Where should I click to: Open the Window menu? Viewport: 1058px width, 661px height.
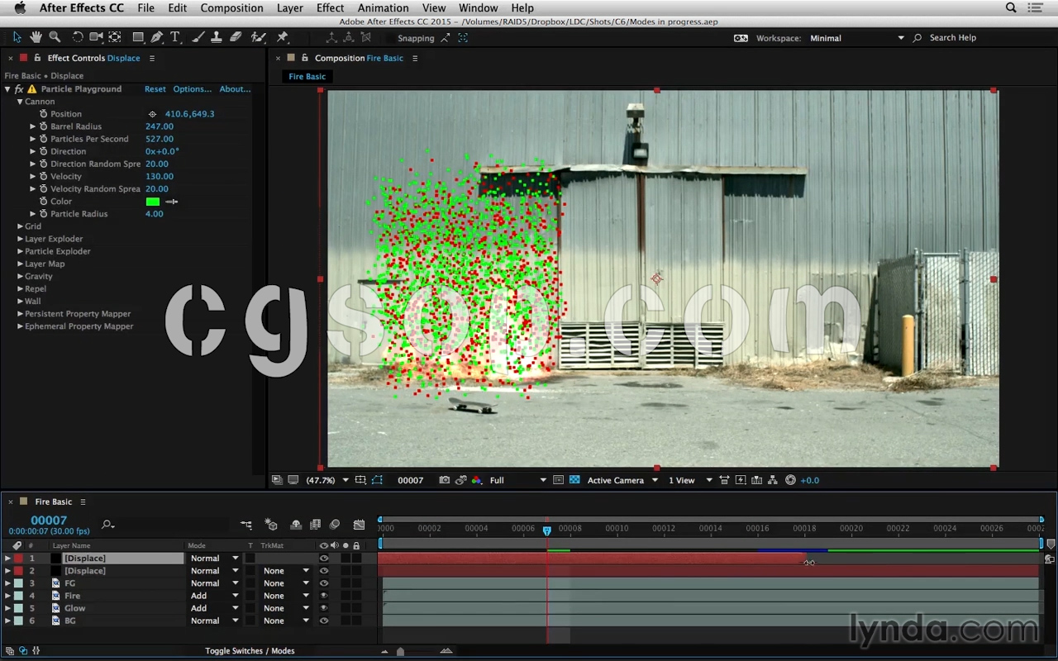[479, 8]
